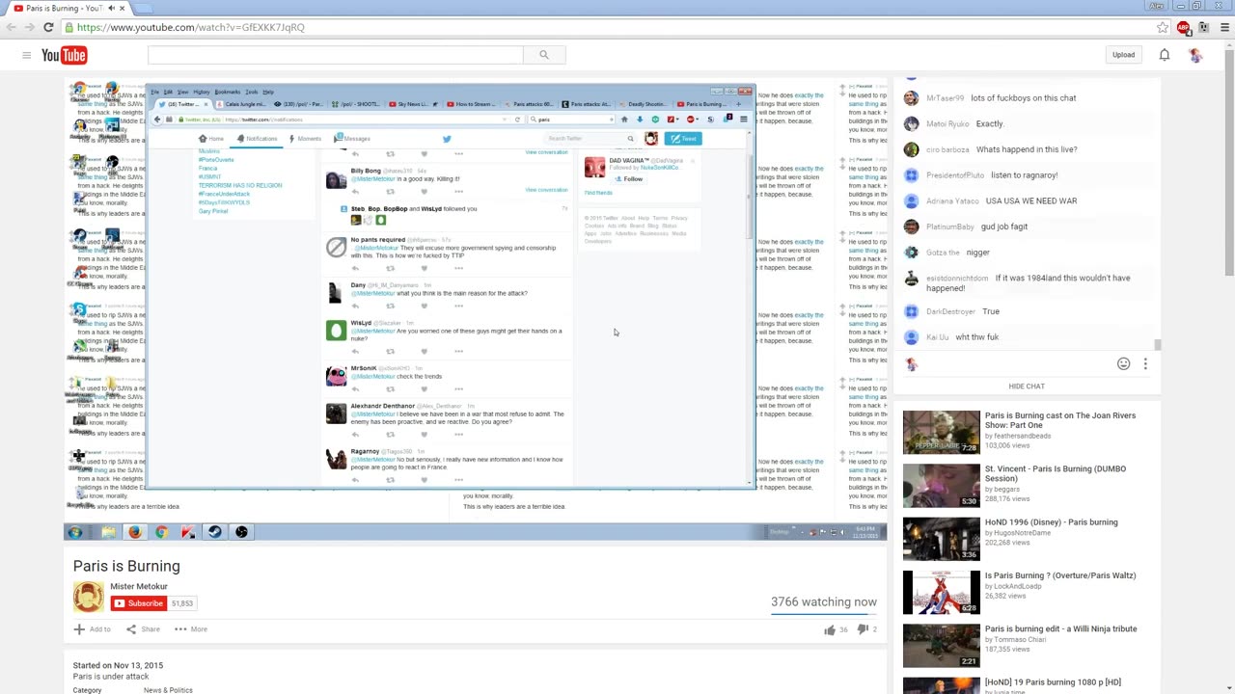Viewport: 1235px width, 694px height.
Task: Mute the Paris is Burning tab audio
Action: point(111,8)
